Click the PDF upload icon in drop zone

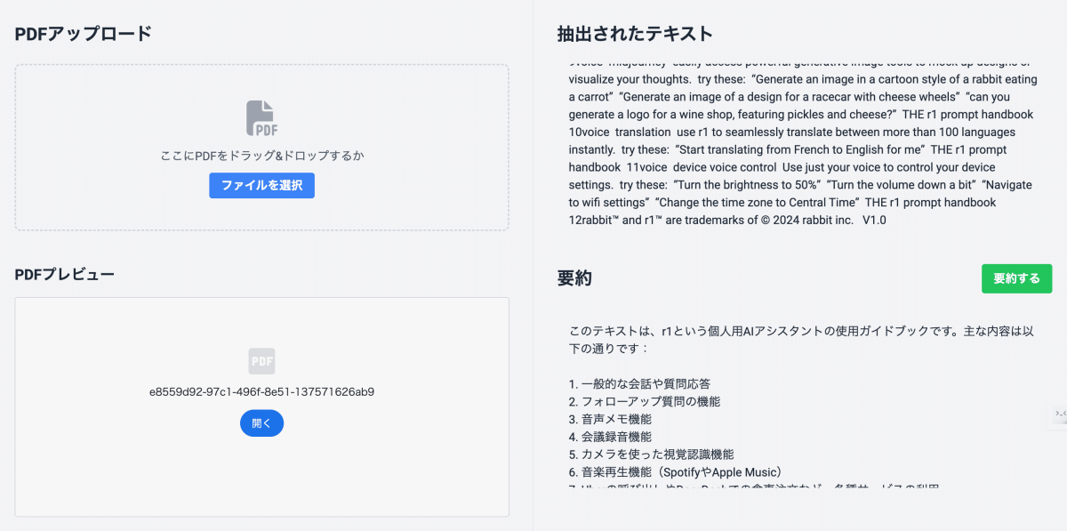tap(261, 118)
